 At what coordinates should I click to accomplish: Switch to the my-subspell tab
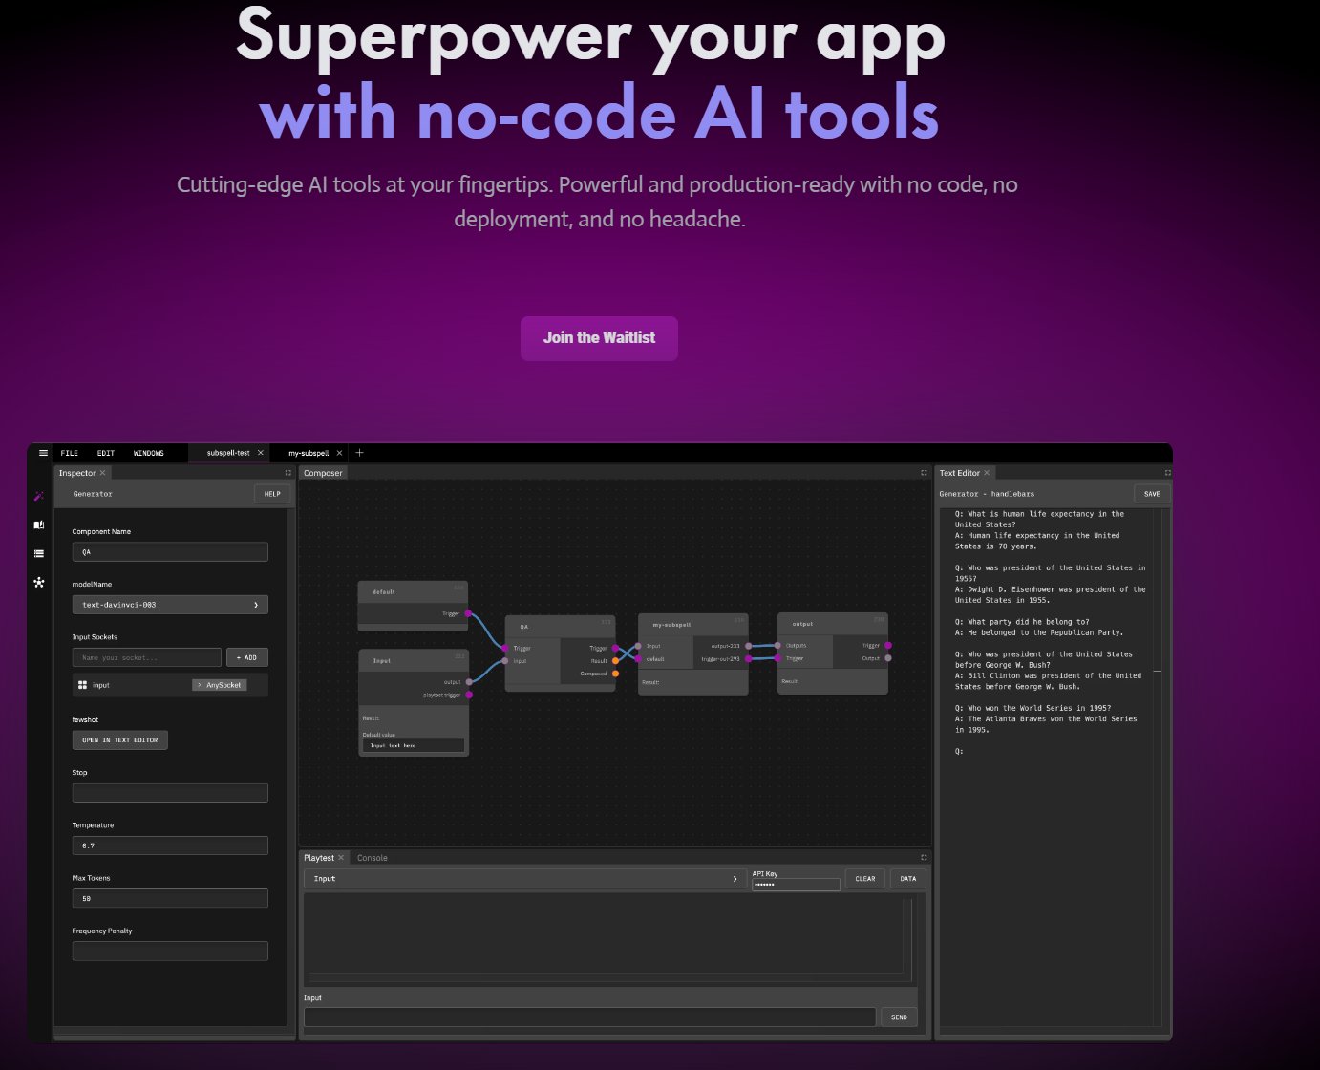309,453
